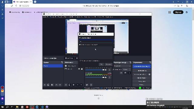Pop out the Scene Transitions dock

pyautogui.click(x=130, y=62)
